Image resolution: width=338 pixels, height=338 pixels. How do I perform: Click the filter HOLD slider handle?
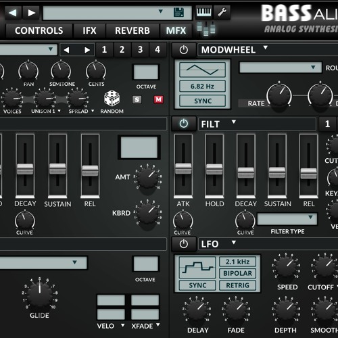pyautogui.click(x=214, y=169)
